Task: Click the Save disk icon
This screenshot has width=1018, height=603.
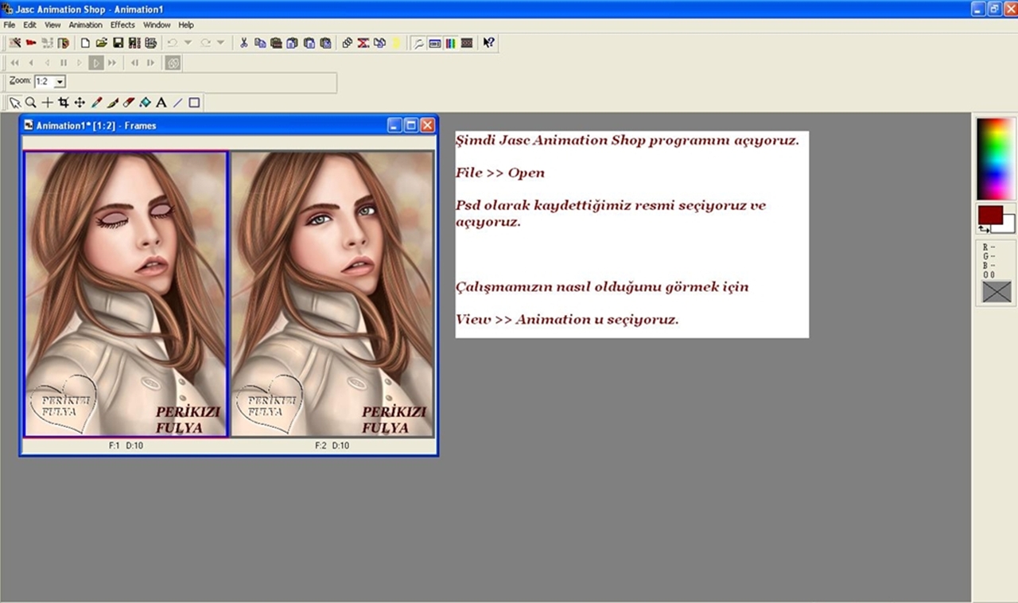Action: click(x=118, y=43)
